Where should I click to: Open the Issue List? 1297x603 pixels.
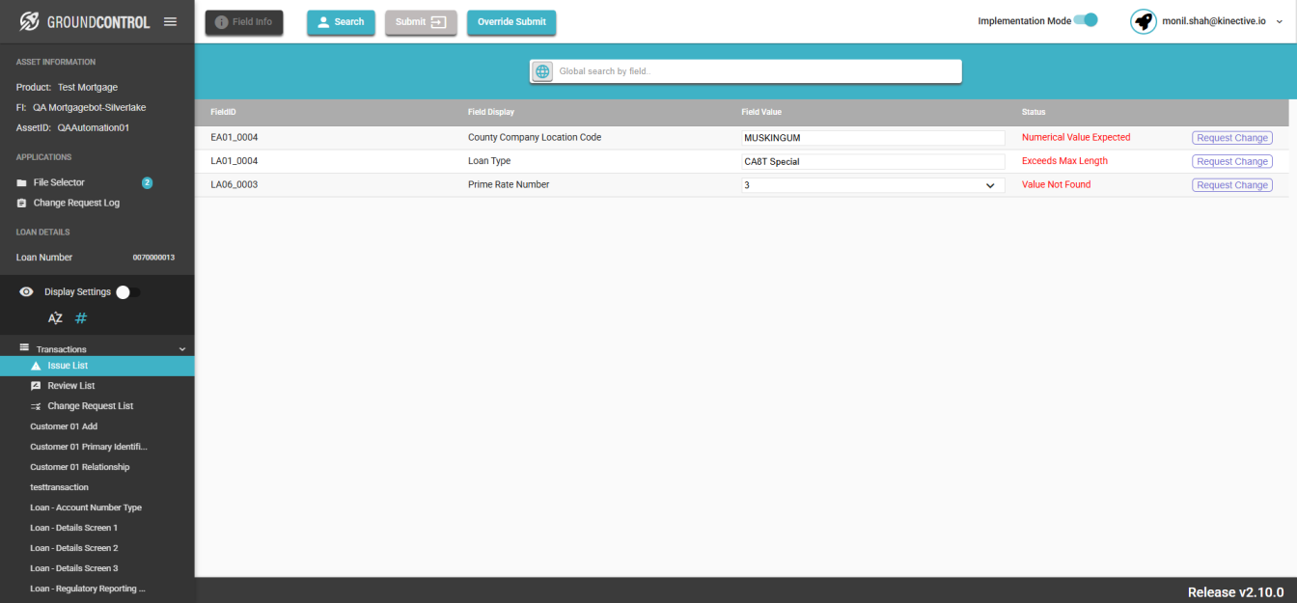[97, 366]
